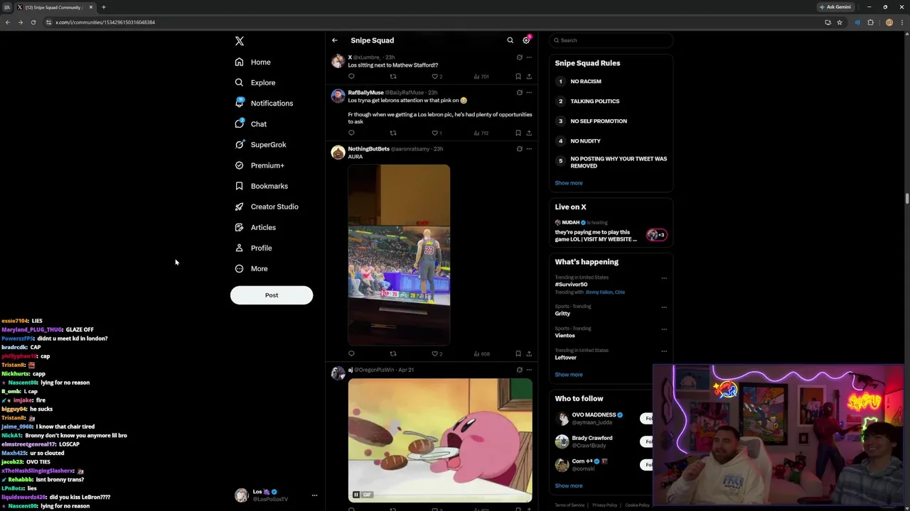Ask Grok about NothingButBets AURA post
Screen dimensions: 910x511
click(519, 149)
